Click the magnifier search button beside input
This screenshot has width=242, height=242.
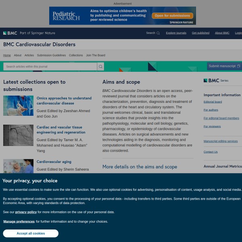[x=100, y=67]
